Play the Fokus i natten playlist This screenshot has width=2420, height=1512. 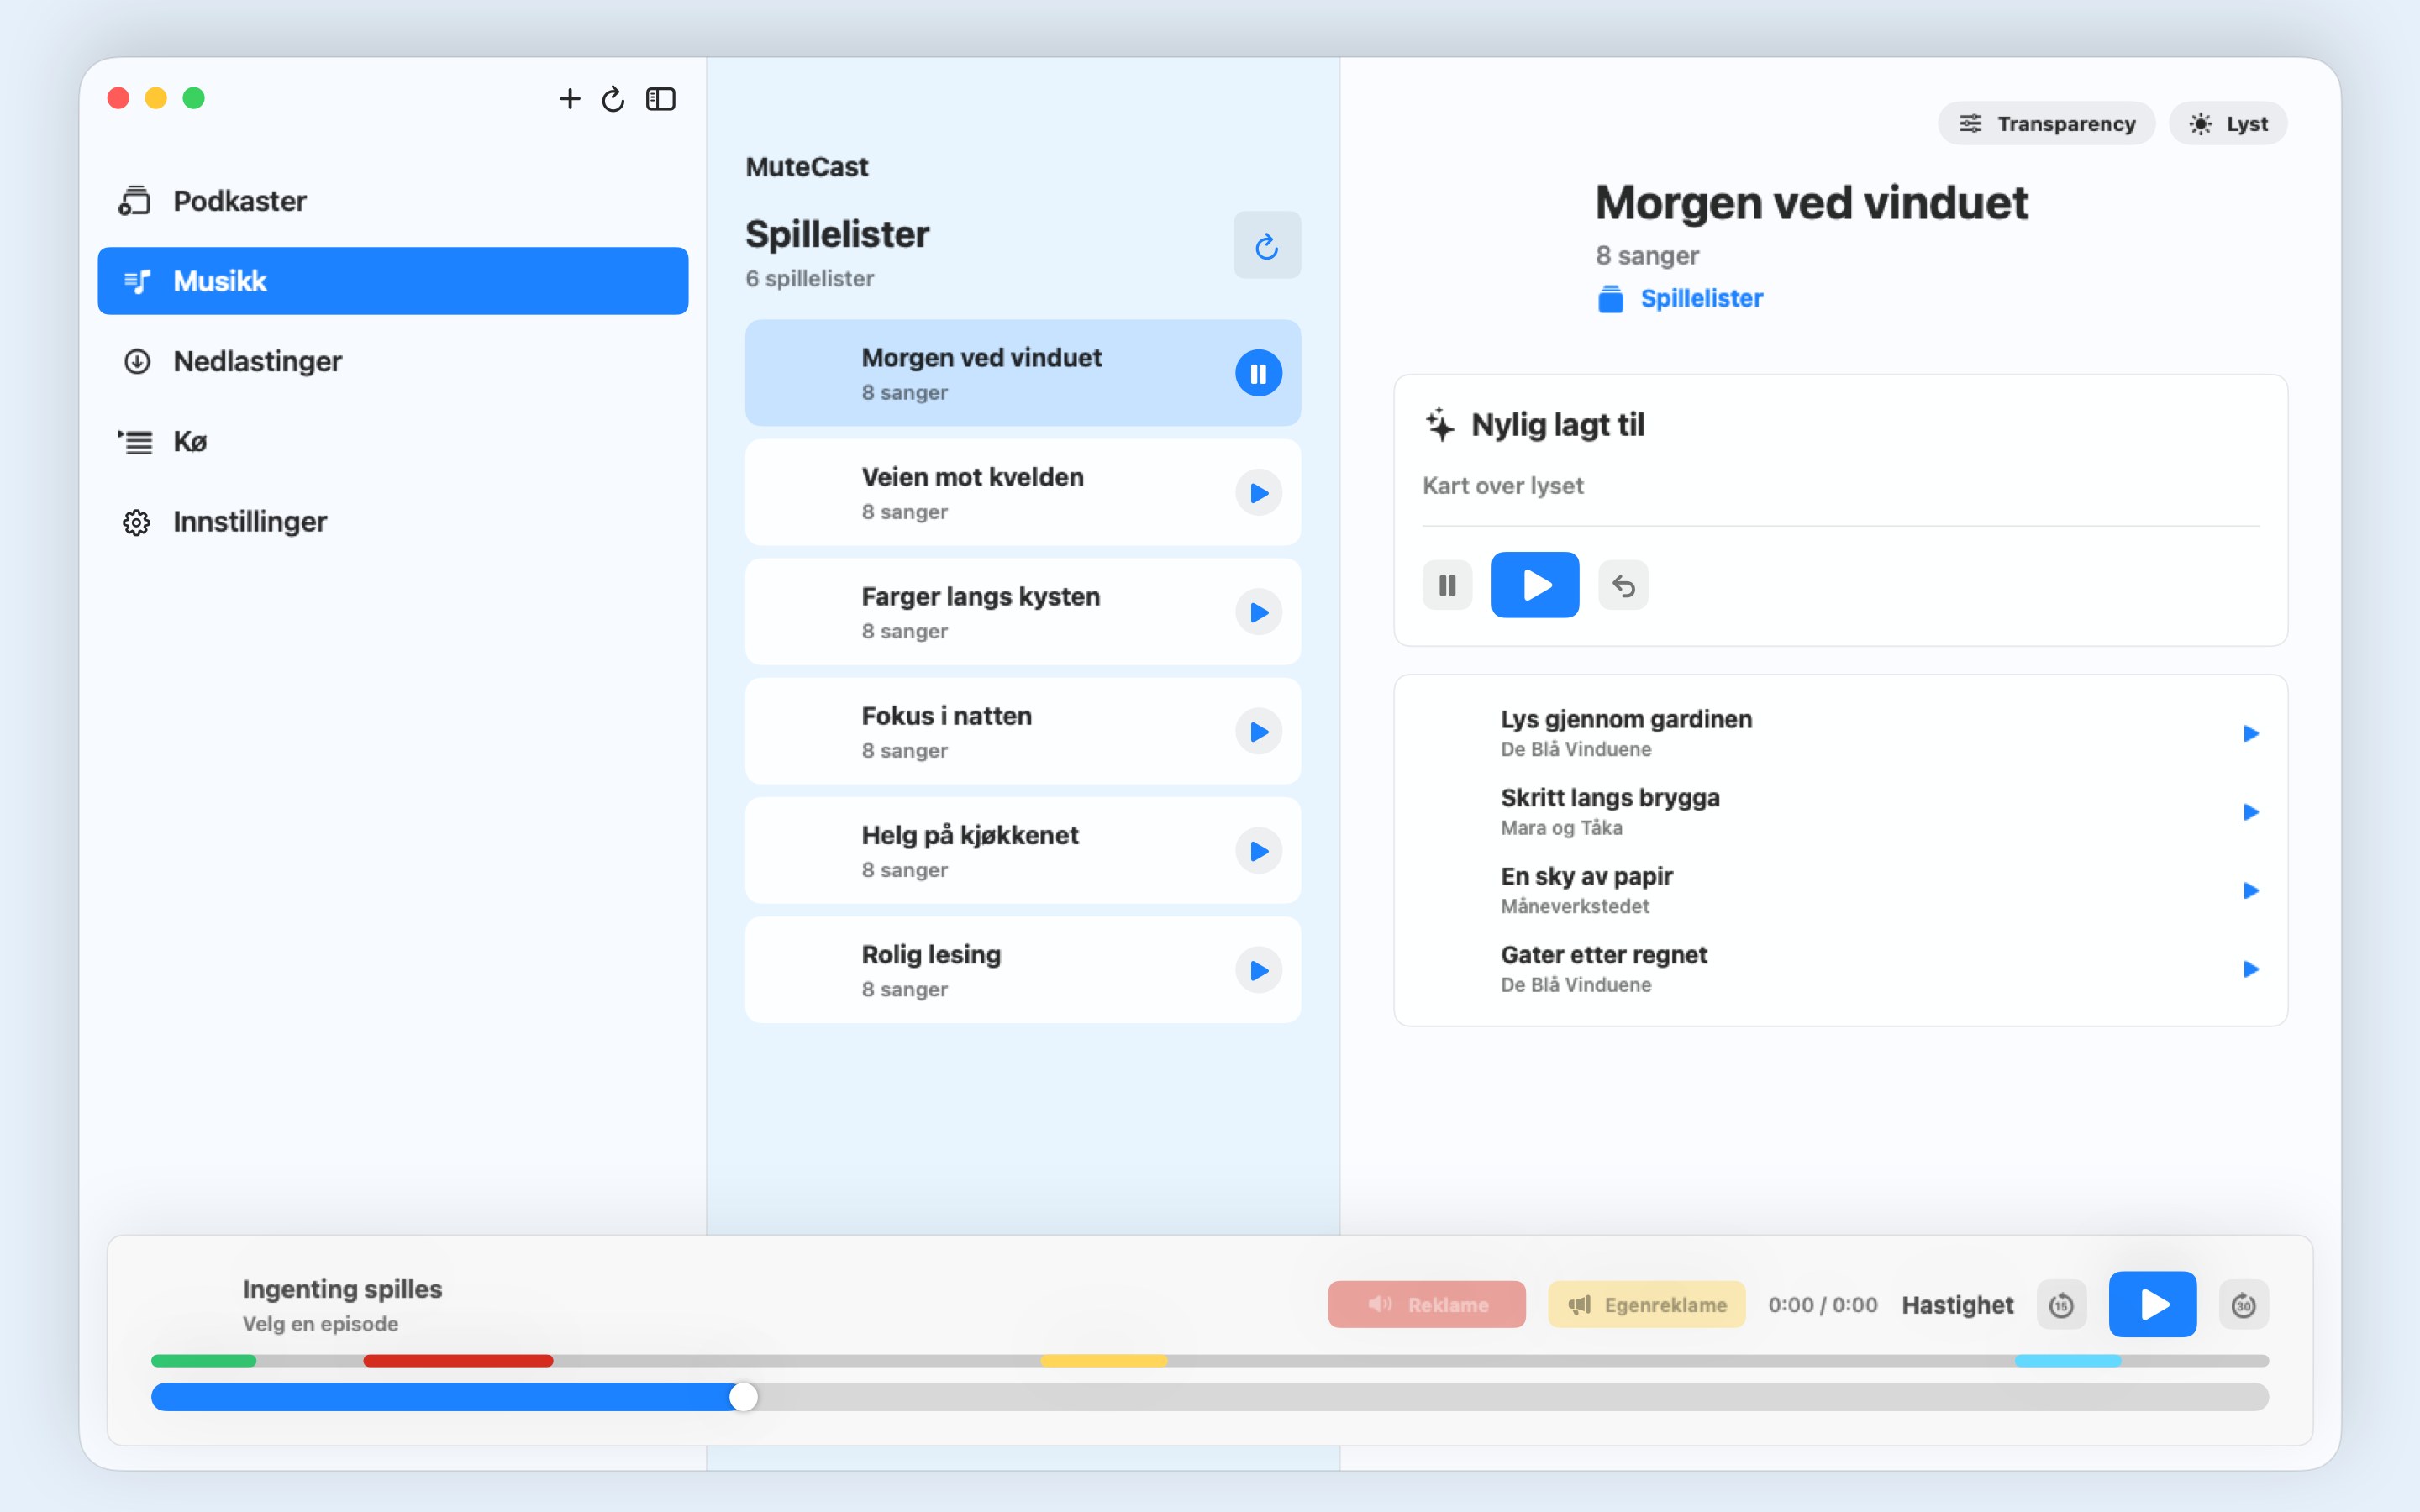[x=1258, y=732]
